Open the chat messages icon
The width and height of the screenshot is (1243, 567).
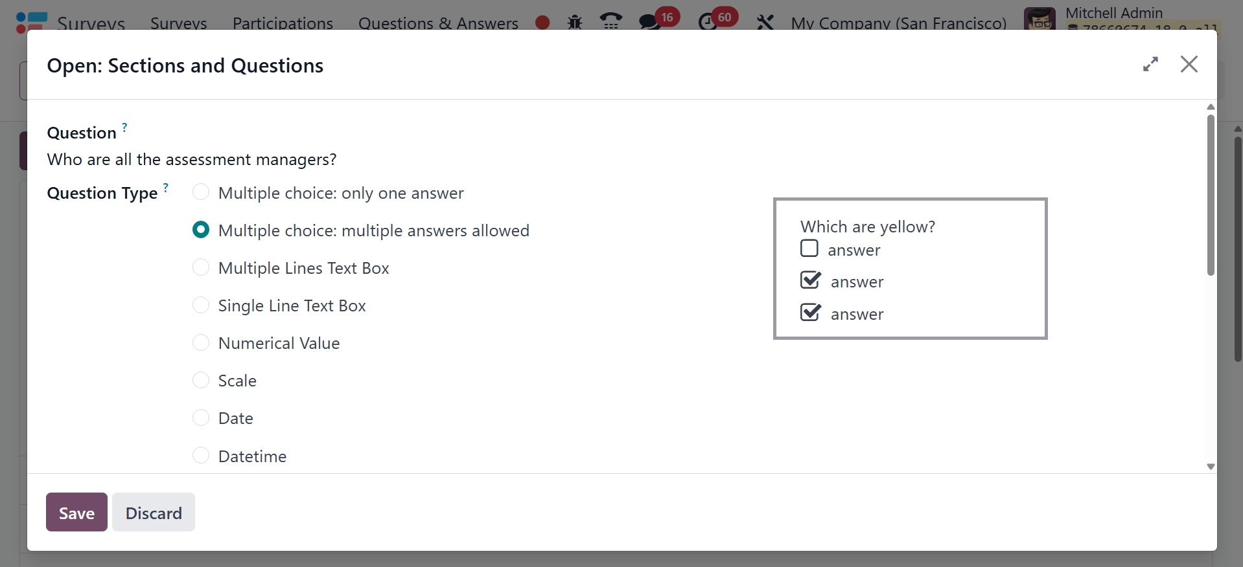(x=649, y=22)
